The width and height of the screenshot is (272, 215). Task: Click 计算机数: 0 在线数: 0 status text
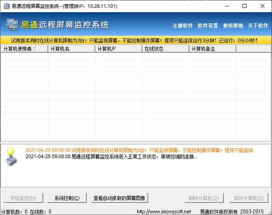pyautogui.click(x=26, y=212)
